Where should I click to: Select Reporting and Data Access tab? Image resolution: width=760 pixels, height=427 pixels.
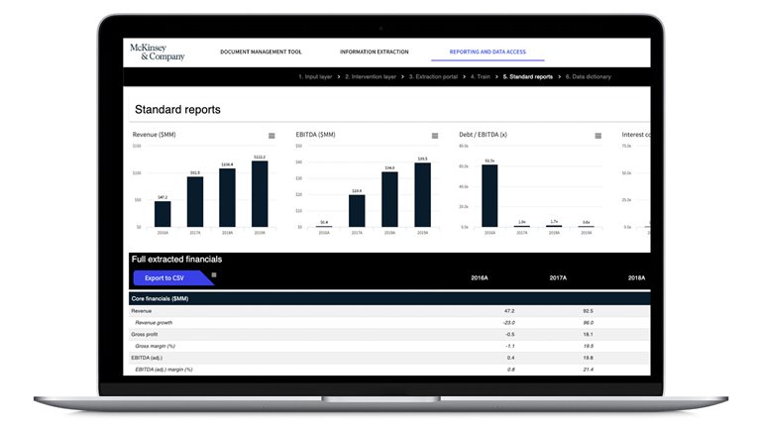pyautogui.click(x=487, y=52)
